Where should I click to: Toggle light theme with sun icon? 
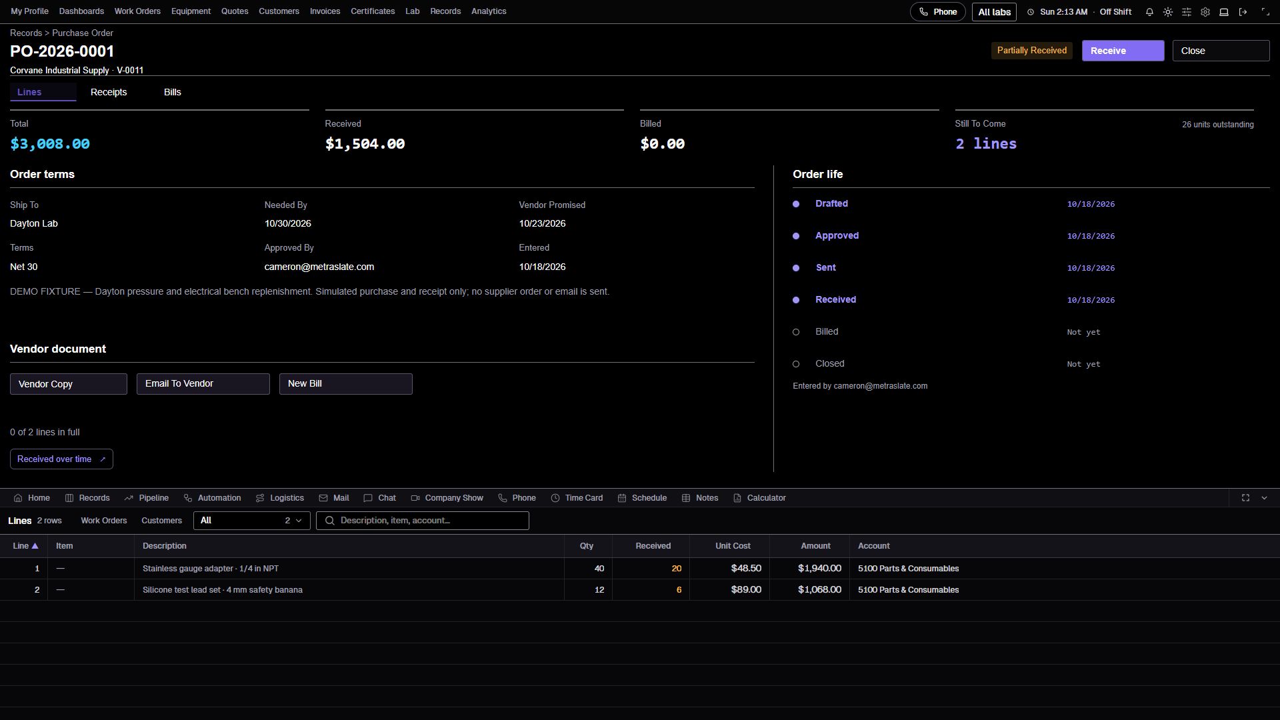[1168, 12]
